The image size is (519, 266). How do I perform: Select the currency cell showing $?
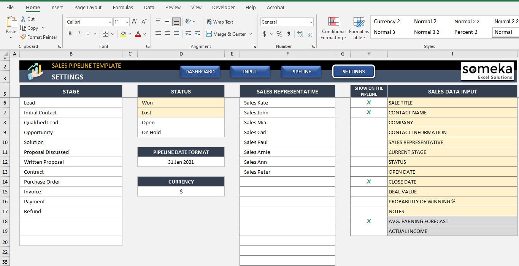pos(181,192)
